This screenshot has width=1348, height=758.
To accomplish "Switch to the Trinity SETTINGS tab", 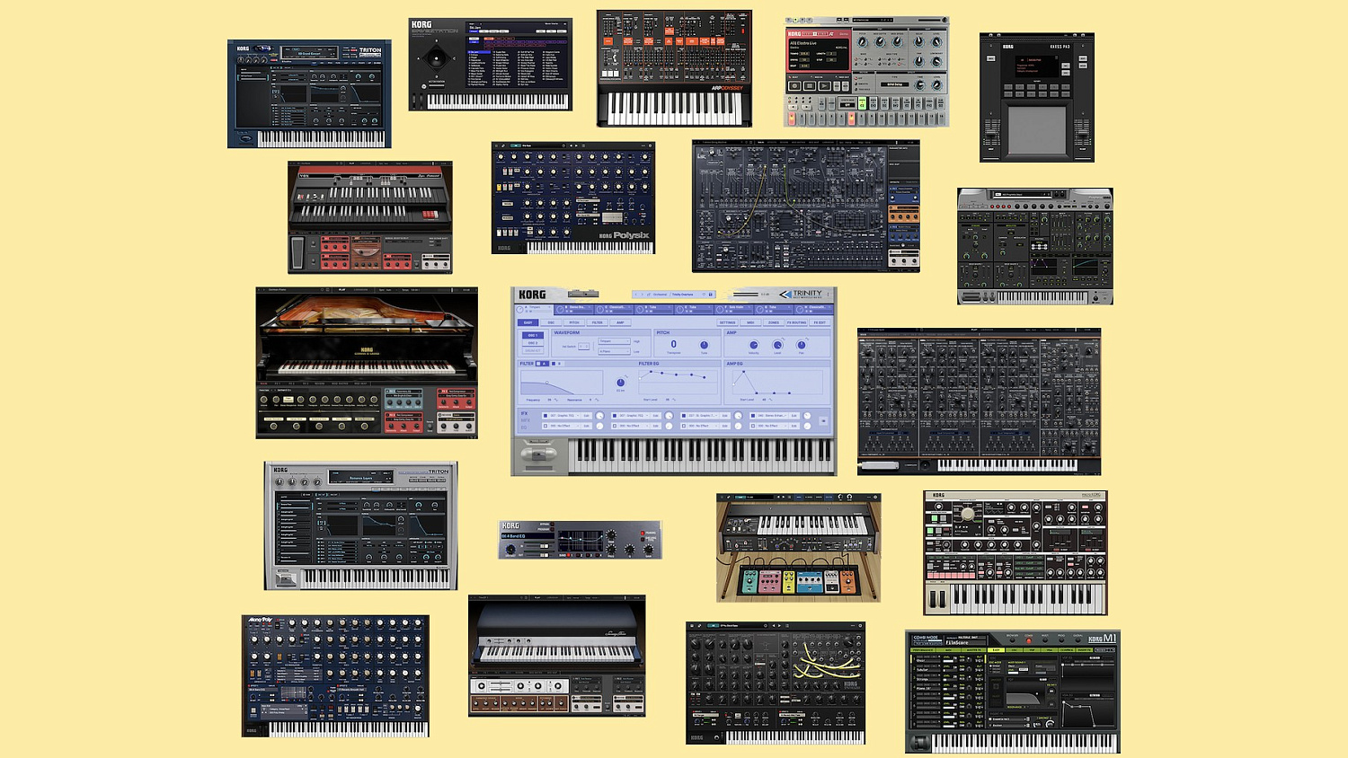I will 729,322.
